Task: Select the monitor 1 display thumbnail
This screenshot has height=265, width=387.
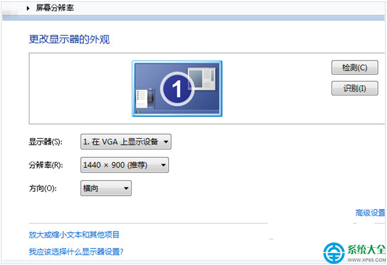Action: pyautogui.click(x=177, y=88)
